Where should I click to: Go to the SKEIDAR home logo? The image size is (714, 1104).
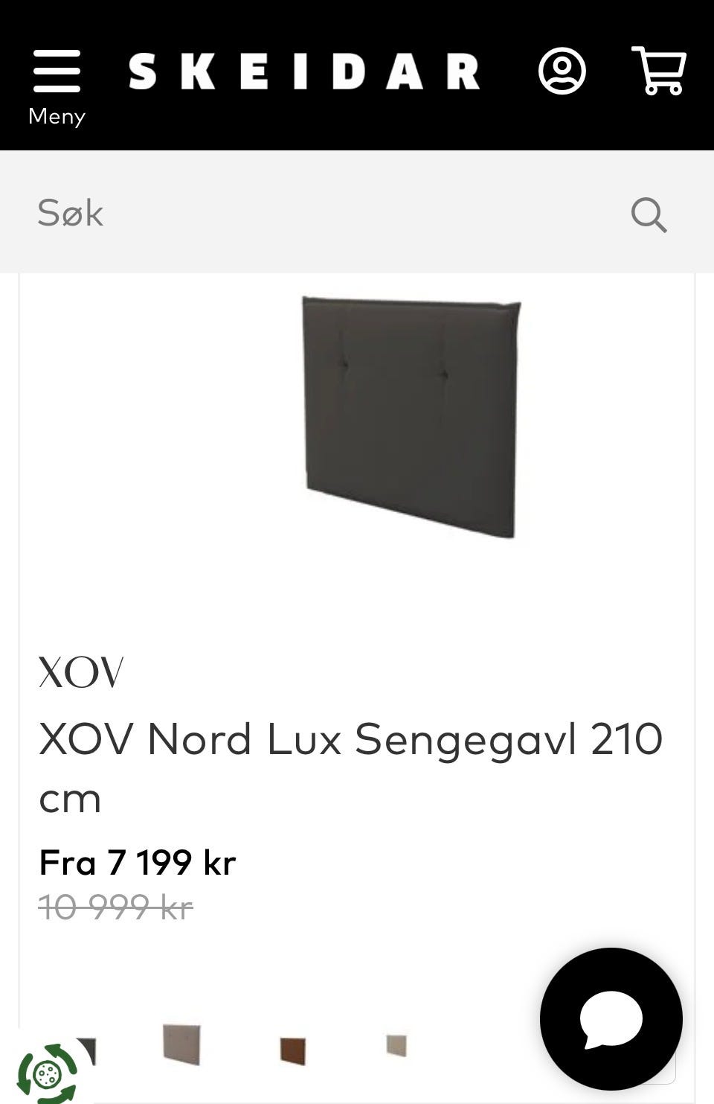point(304,72)
